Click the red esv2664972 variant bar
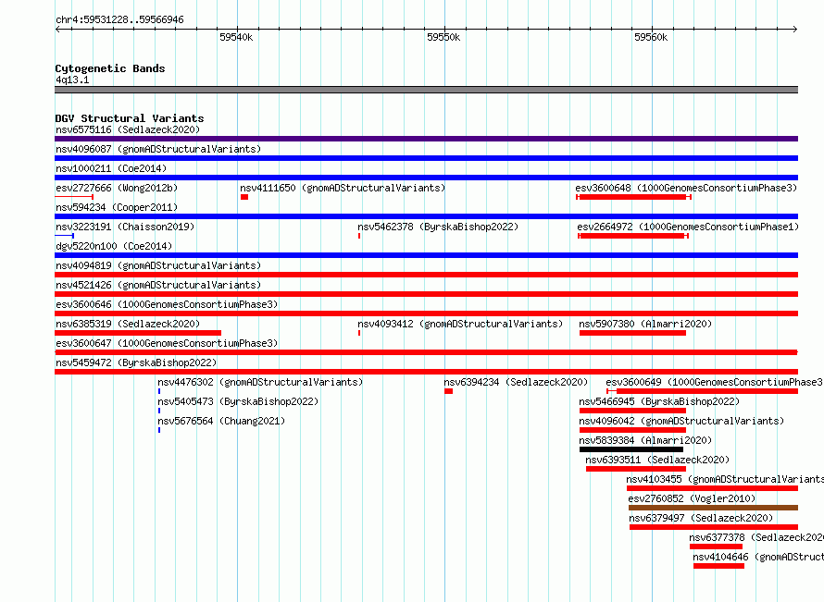The height and width of the screenshot is (602, 824). (633, 236)
